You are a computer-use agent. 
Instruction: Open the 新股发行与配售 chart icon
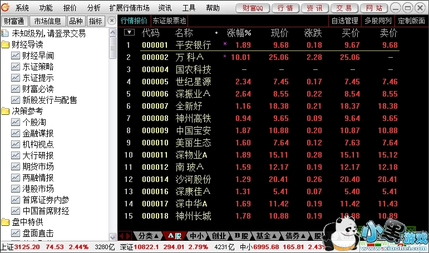pos(16,100)
